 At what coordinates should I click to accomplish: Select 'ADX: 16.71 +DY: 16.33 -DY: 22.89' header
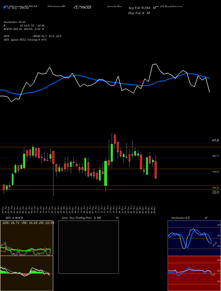click(27, 223)
